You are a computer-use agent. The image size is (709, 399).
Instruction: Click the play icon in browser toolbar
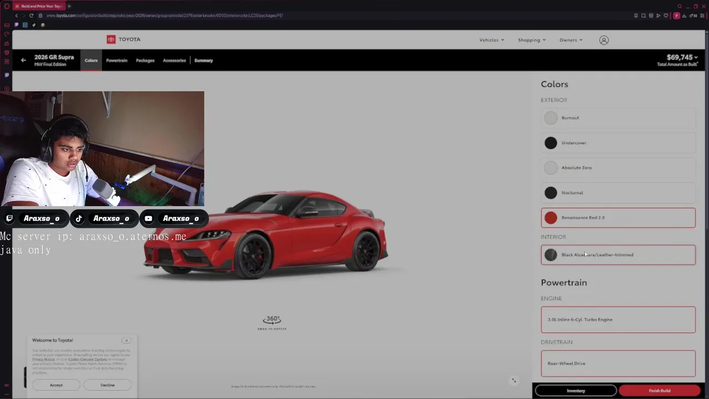(658, 16)
